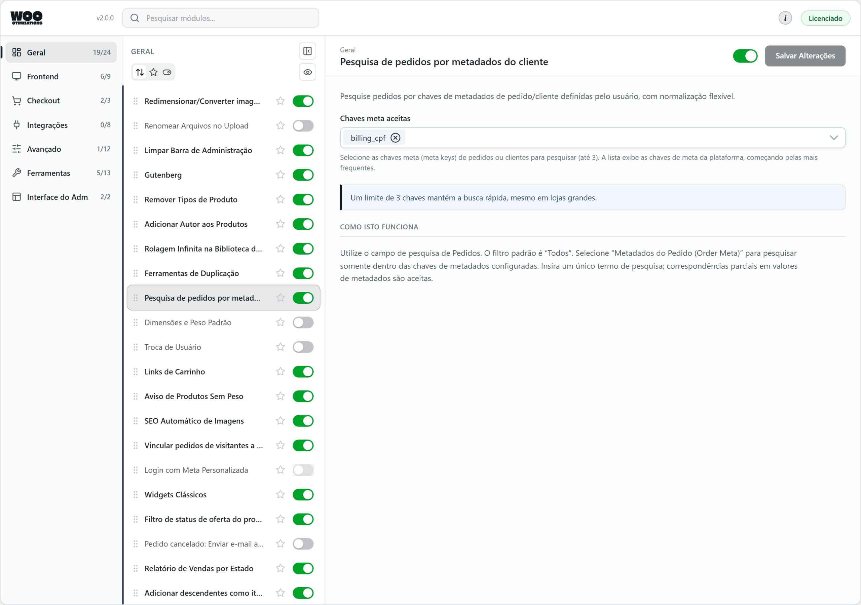The height and width of the screenshot is (605, 861).
Task: Click the eye visibility icon in Geral panel
Action: click(307, 72)
